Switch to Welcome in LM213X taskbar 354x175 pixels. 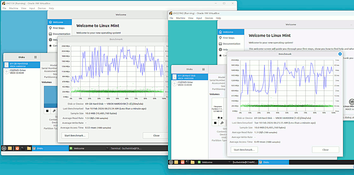pyautogui.click(x=87, y=148)
